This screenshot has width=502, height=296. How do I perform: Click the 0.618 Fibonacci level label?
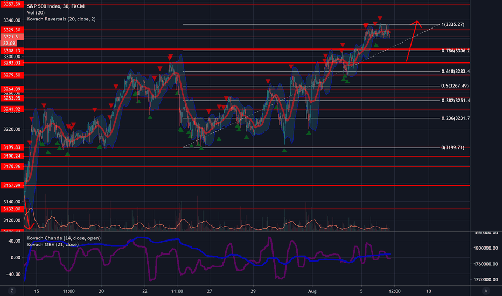coord(456,71)
